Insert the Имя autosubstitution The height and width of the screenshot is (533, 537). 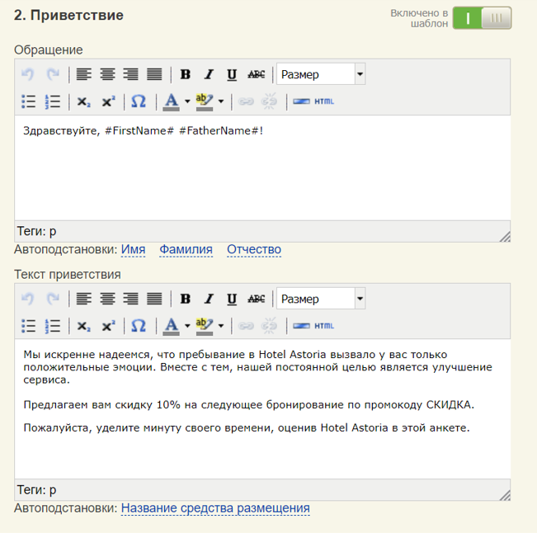133,249
